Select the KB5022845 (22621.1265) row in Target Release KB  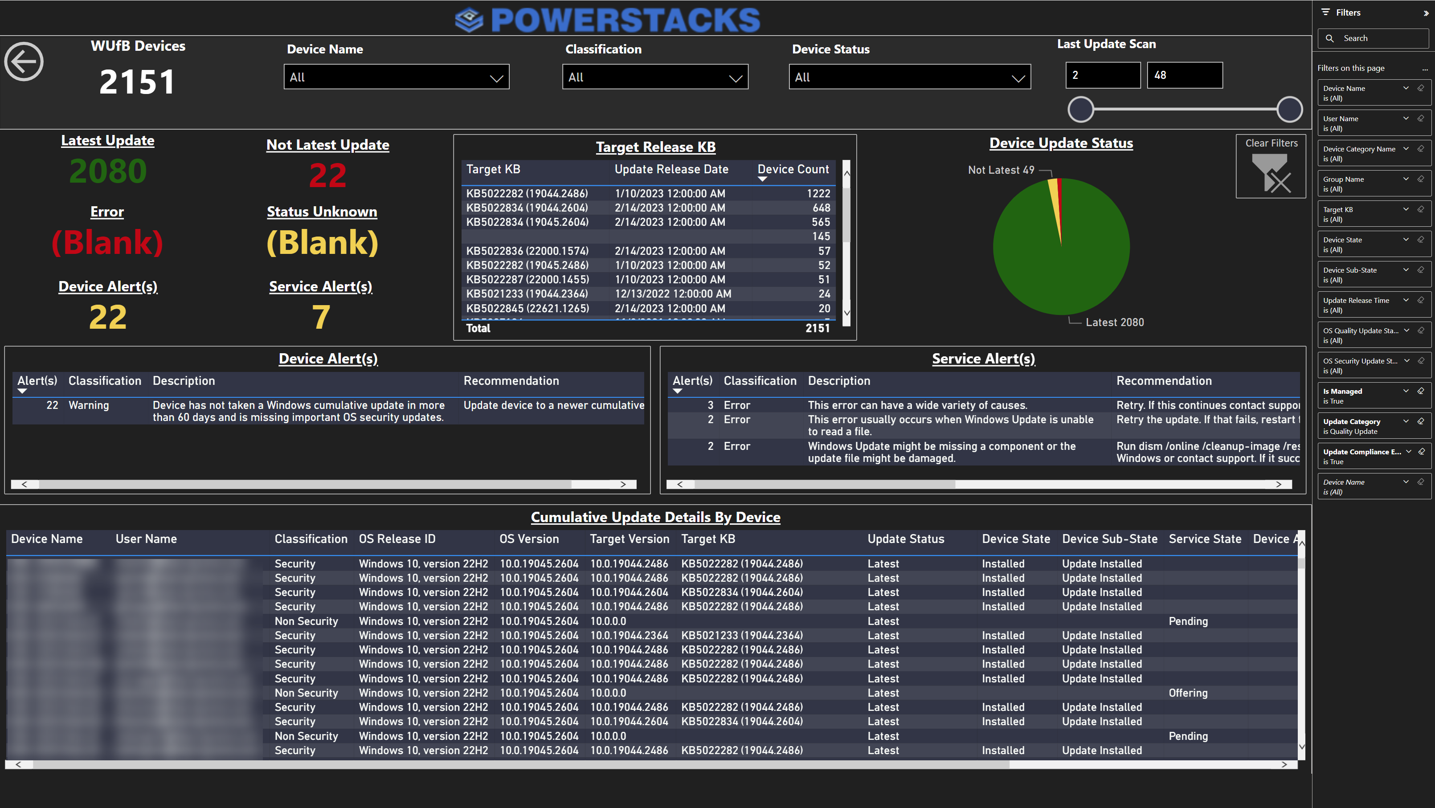point(648,309)
